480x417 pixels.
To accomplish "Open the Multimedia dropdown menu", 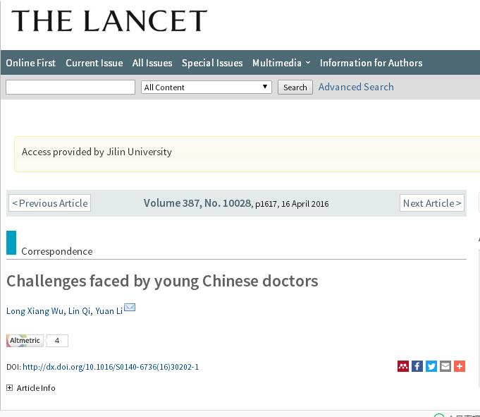I will click(x=281, y=63).
